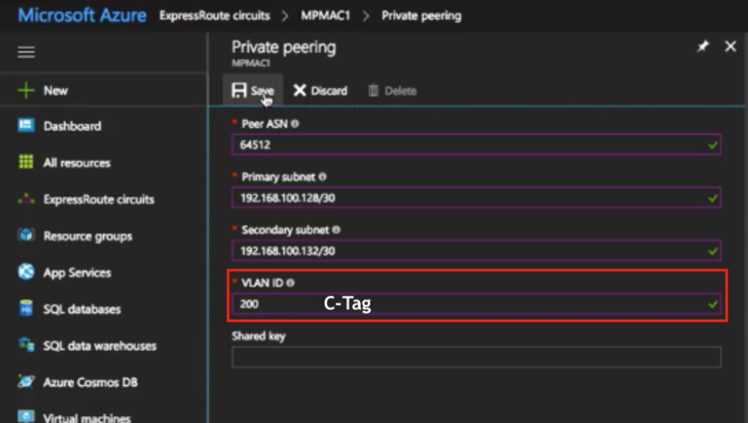Close the Private peering blade

coord(730,46)
